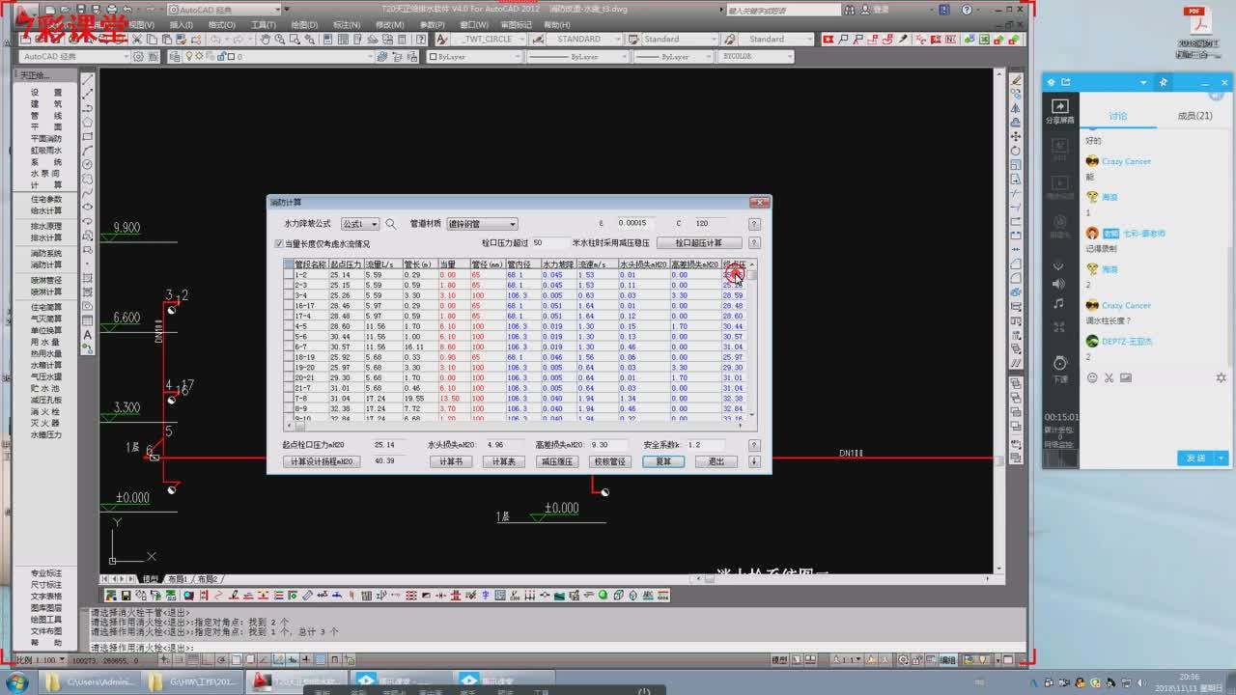This screenshot has width=1236, height=695.
Task: Open the 水力坡降公式 formula dropdown
Action: [x=360, y=224]
